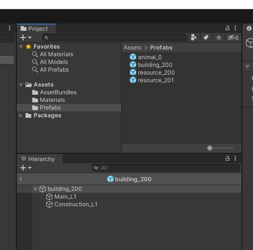253x250 pixels.
Task: Click building_200 prefab stage header
Action: point(129,179)
